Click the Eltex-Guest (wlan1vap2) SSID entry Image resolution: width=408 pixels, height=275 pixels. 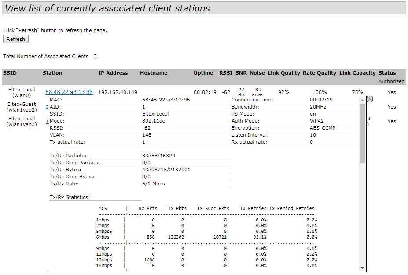[22, 107]
